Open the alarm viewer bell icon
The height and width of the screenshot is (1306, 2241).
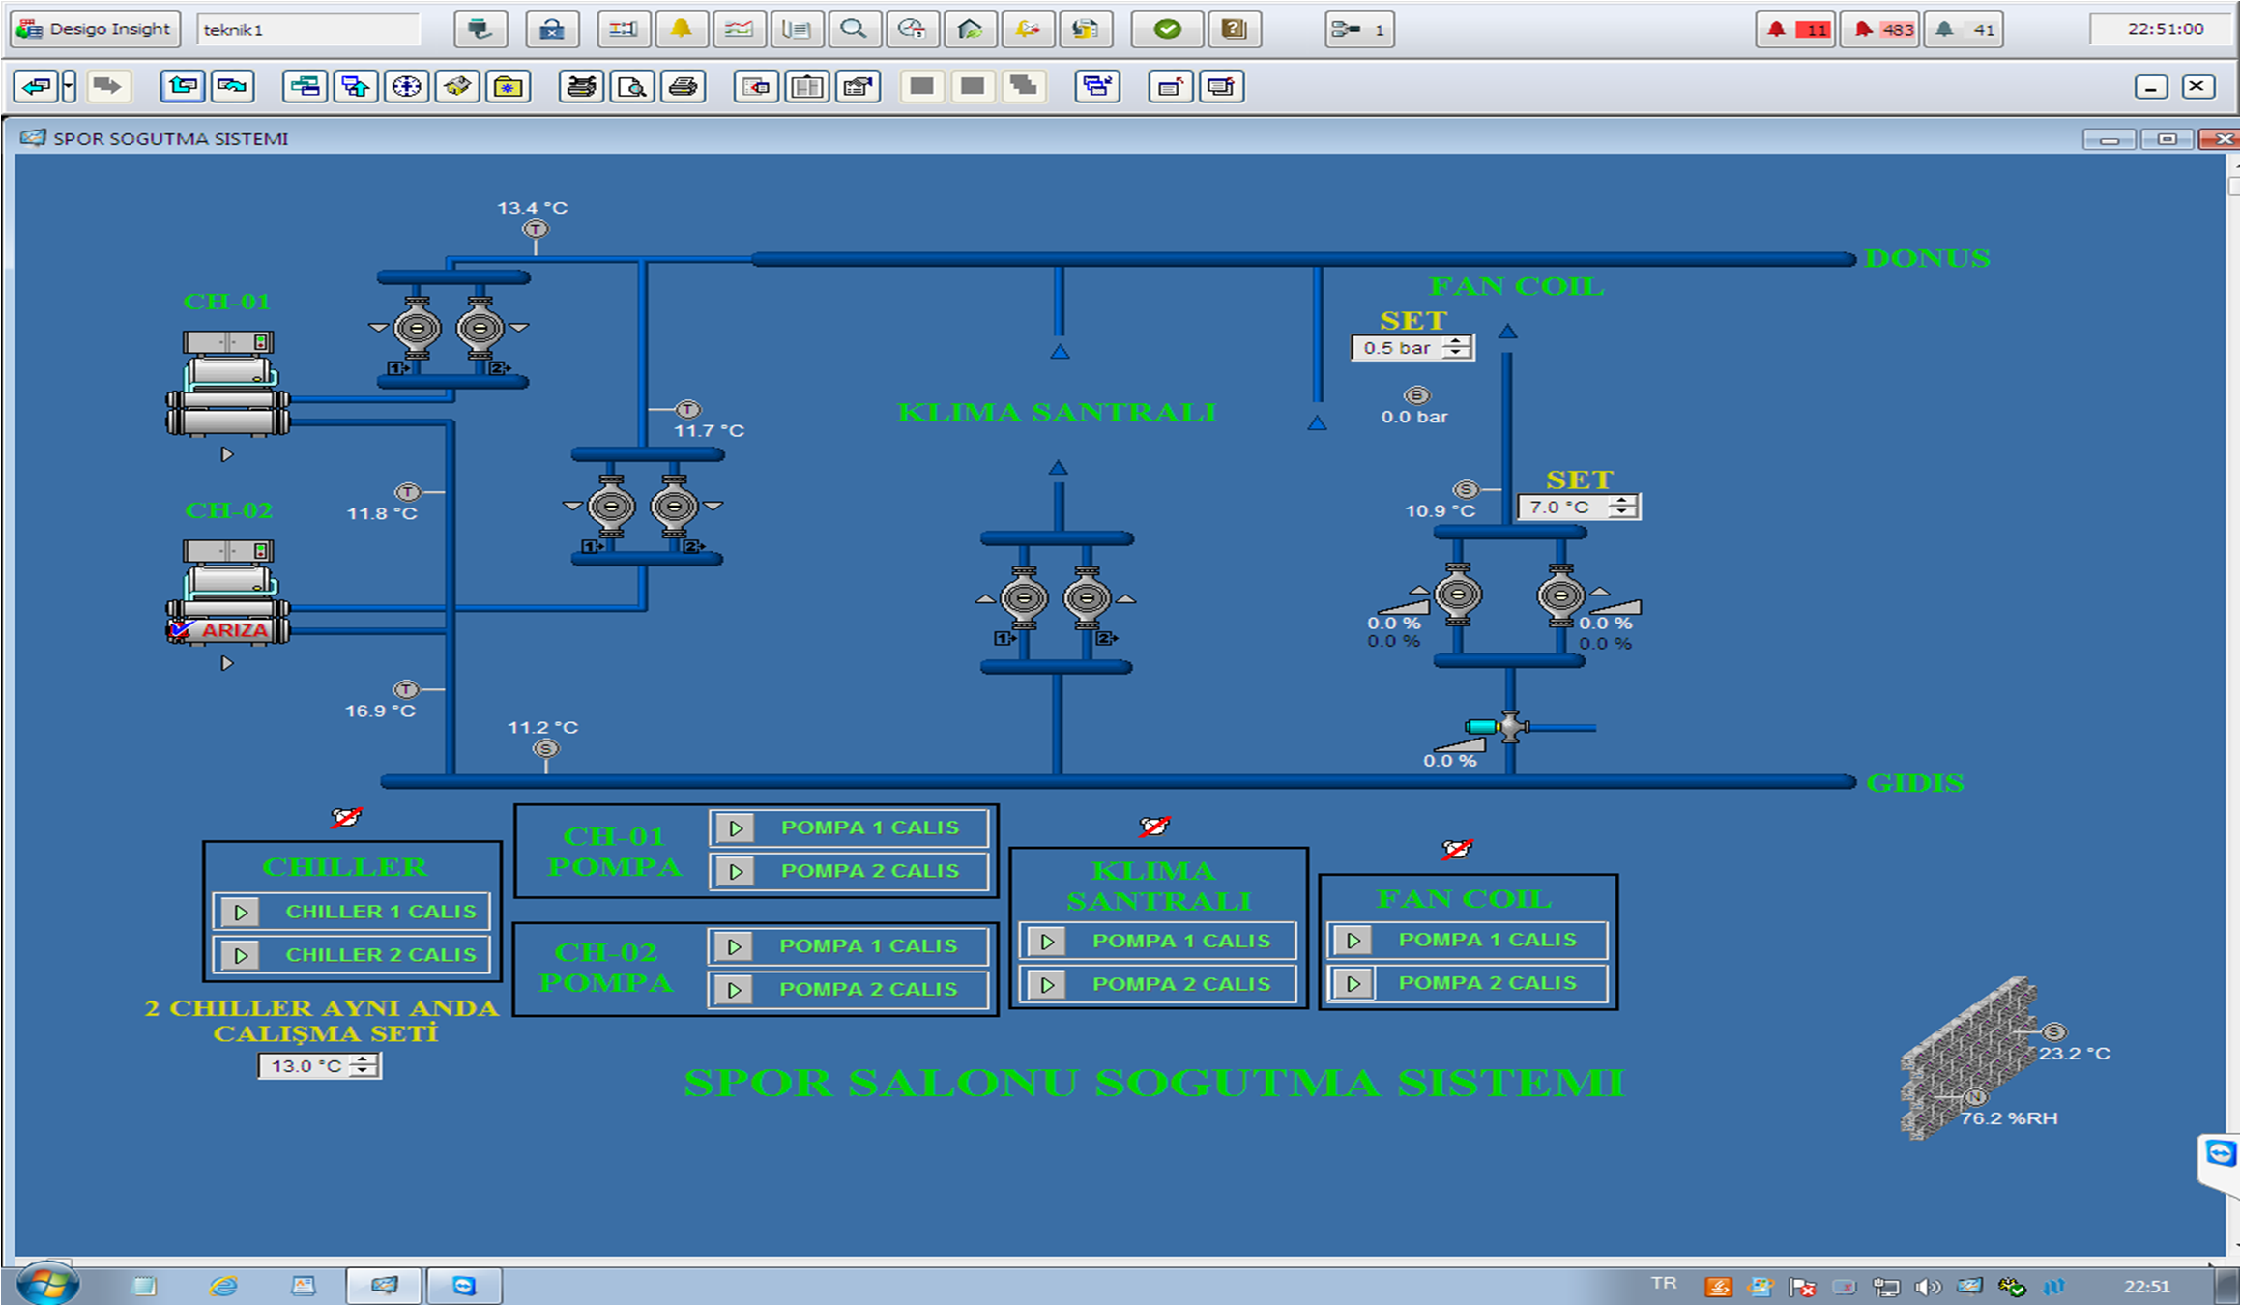coord(681,29)
